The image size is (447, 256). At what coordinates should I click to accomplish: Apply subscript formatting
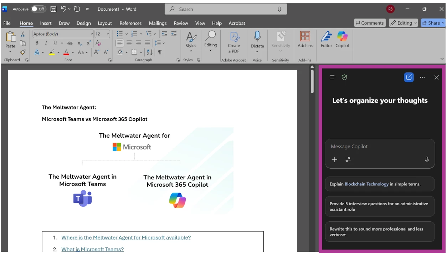coord(79,43)
